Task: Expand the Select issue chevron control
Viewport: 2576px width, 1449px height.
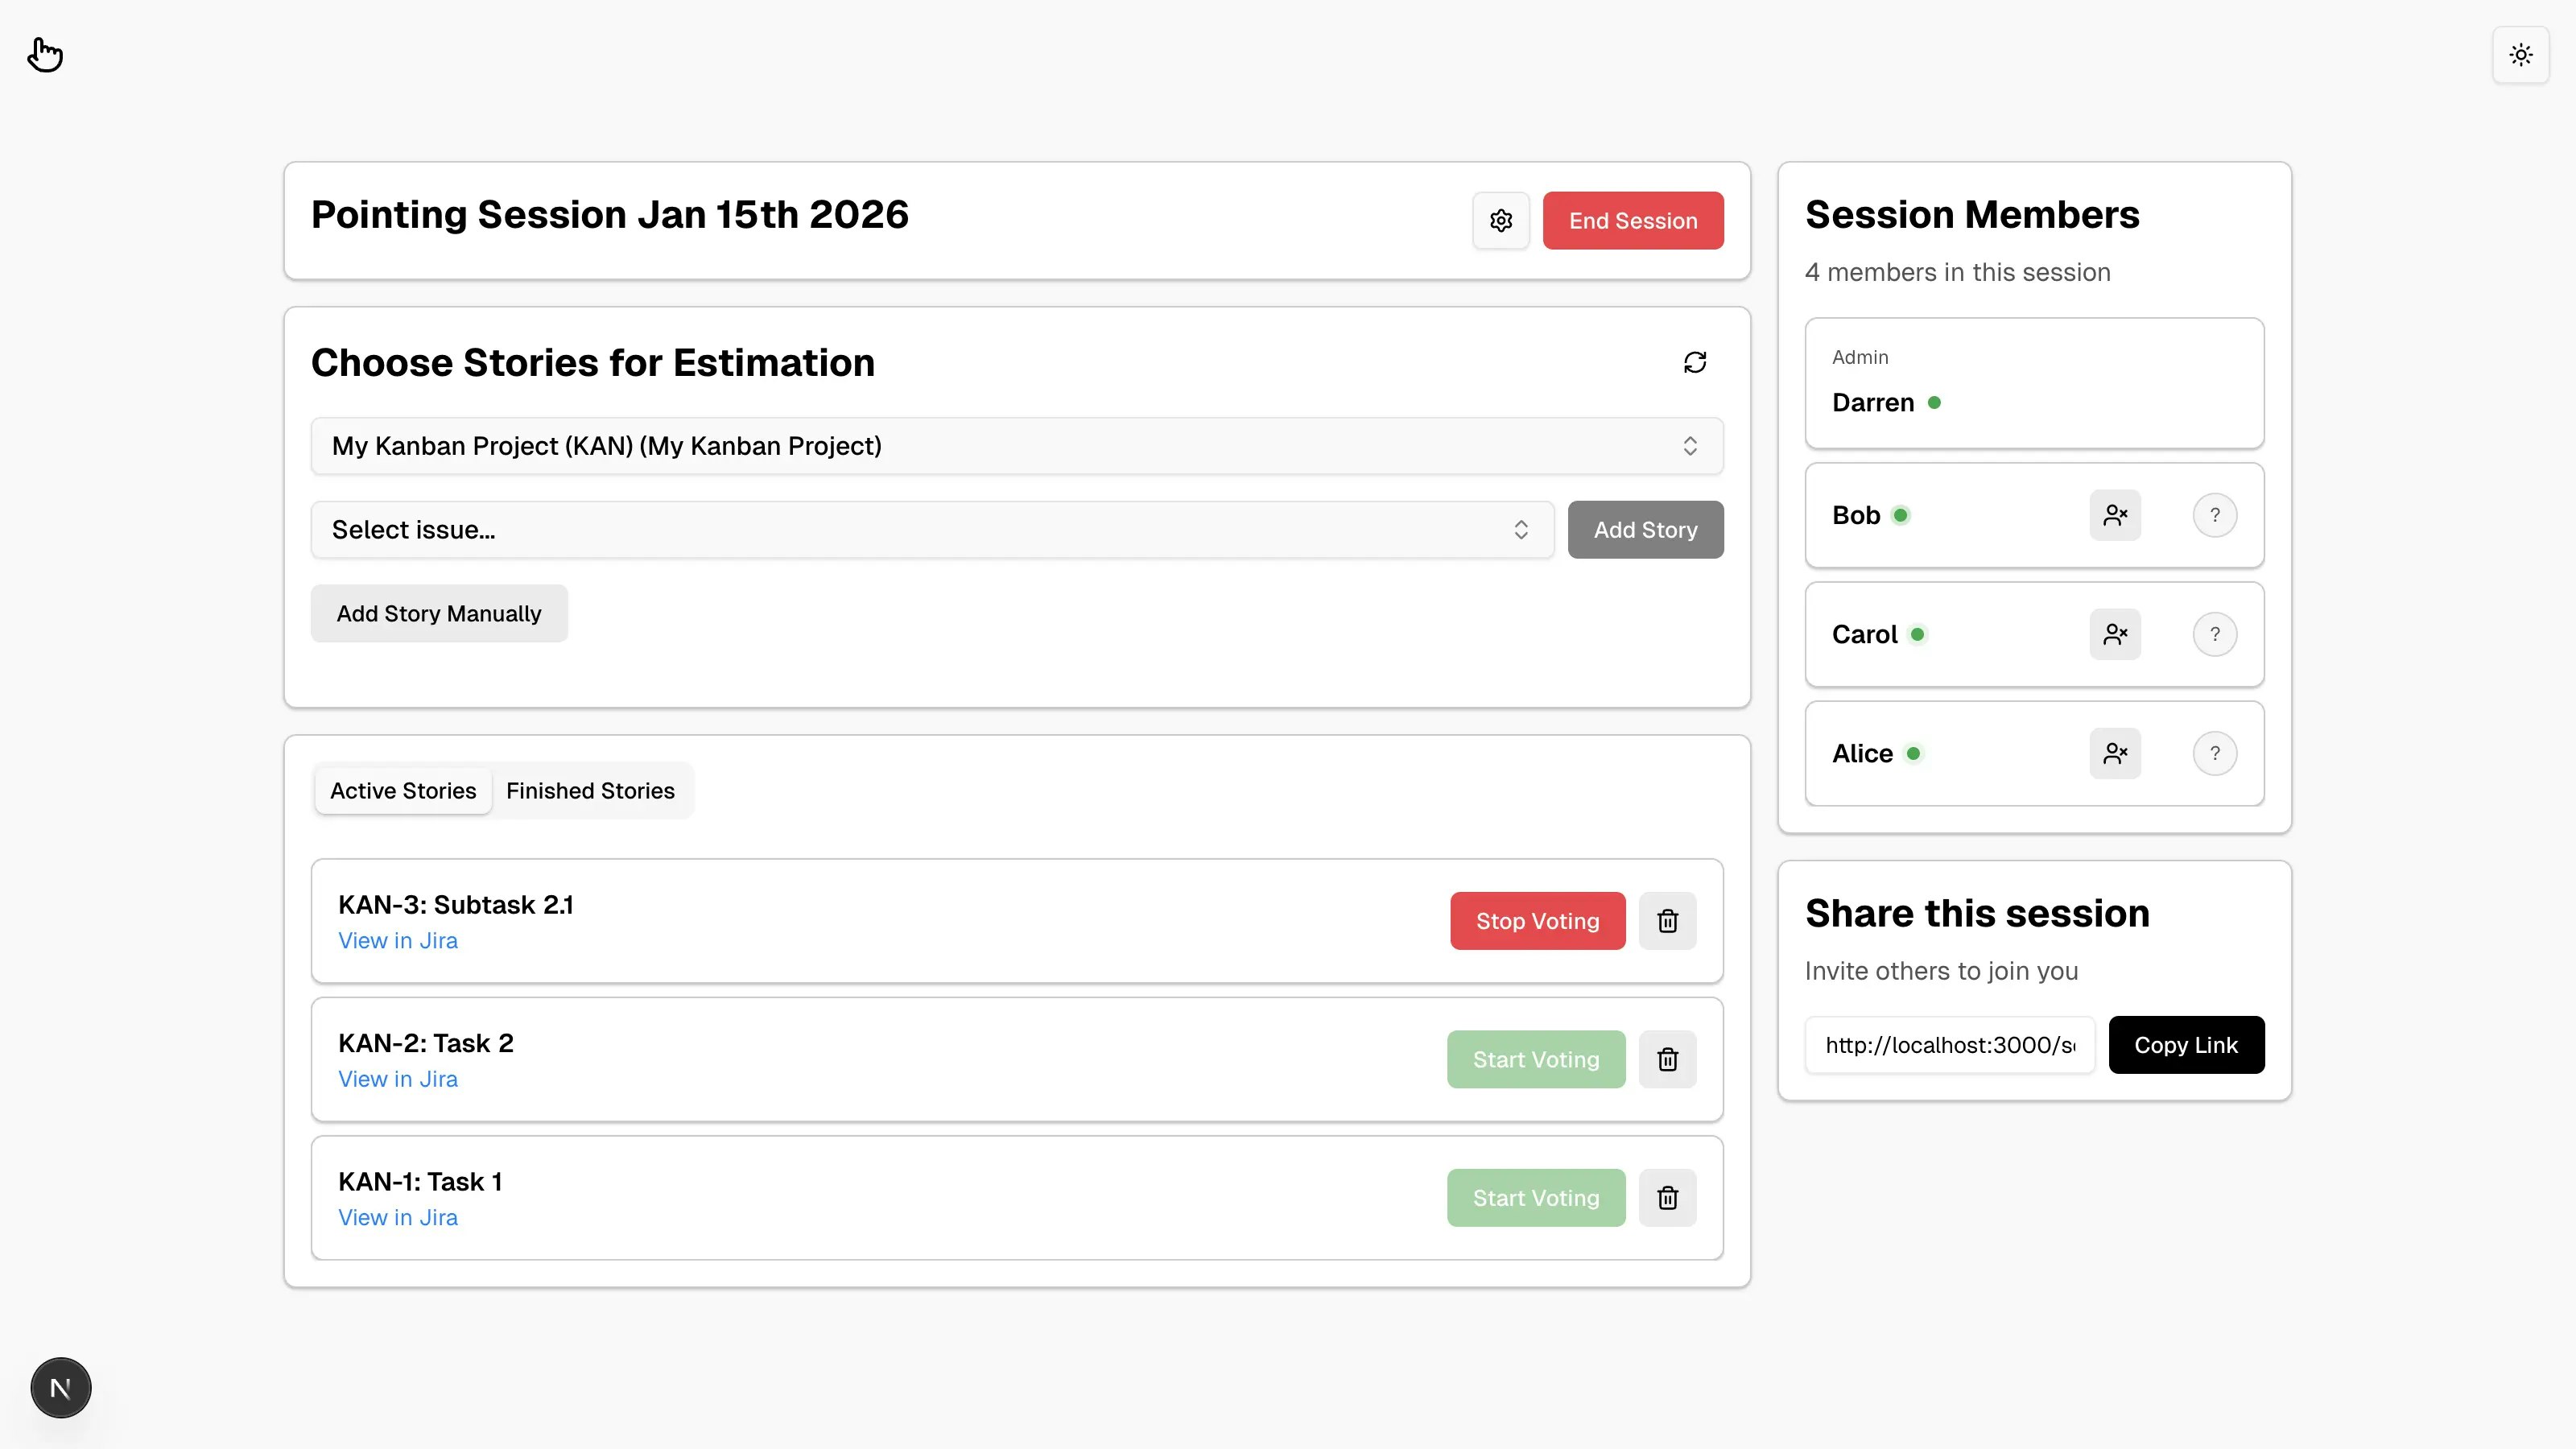Action: (1521, 530)
